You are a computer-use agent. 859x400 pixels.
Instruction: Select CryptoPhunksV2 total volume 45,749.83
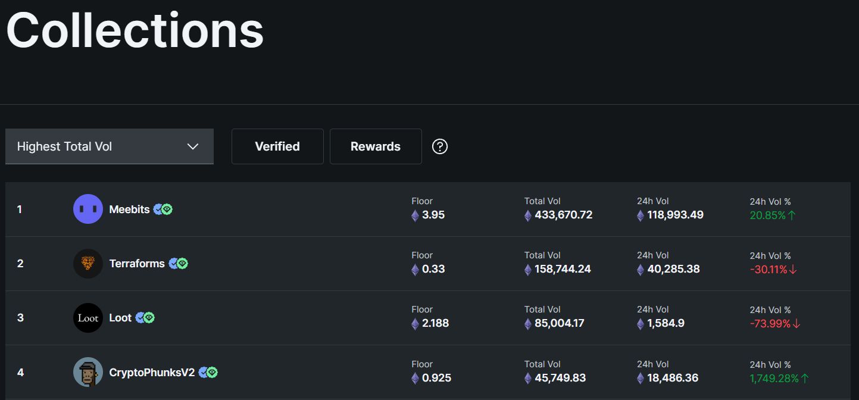coord(560,378)
